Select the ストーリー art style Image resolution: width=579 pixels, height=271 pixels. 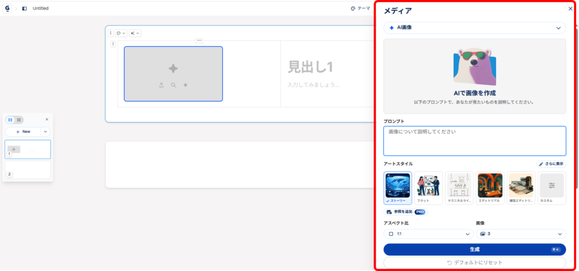tap(397, 185)
